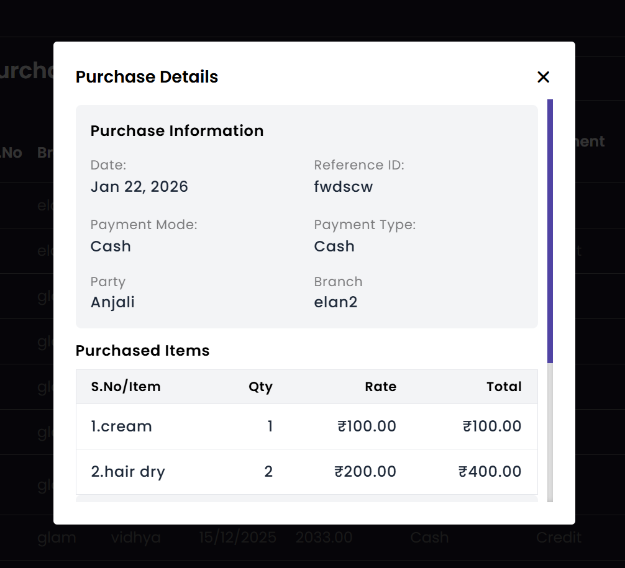Click the Rate column header
625x568 pixels.
point(380,387)
